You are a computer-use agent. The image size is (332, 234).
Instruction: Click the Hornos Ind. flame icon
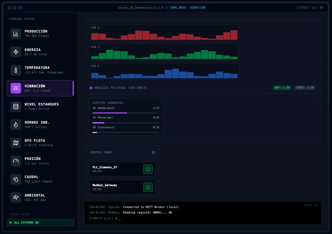click(16, 124)
